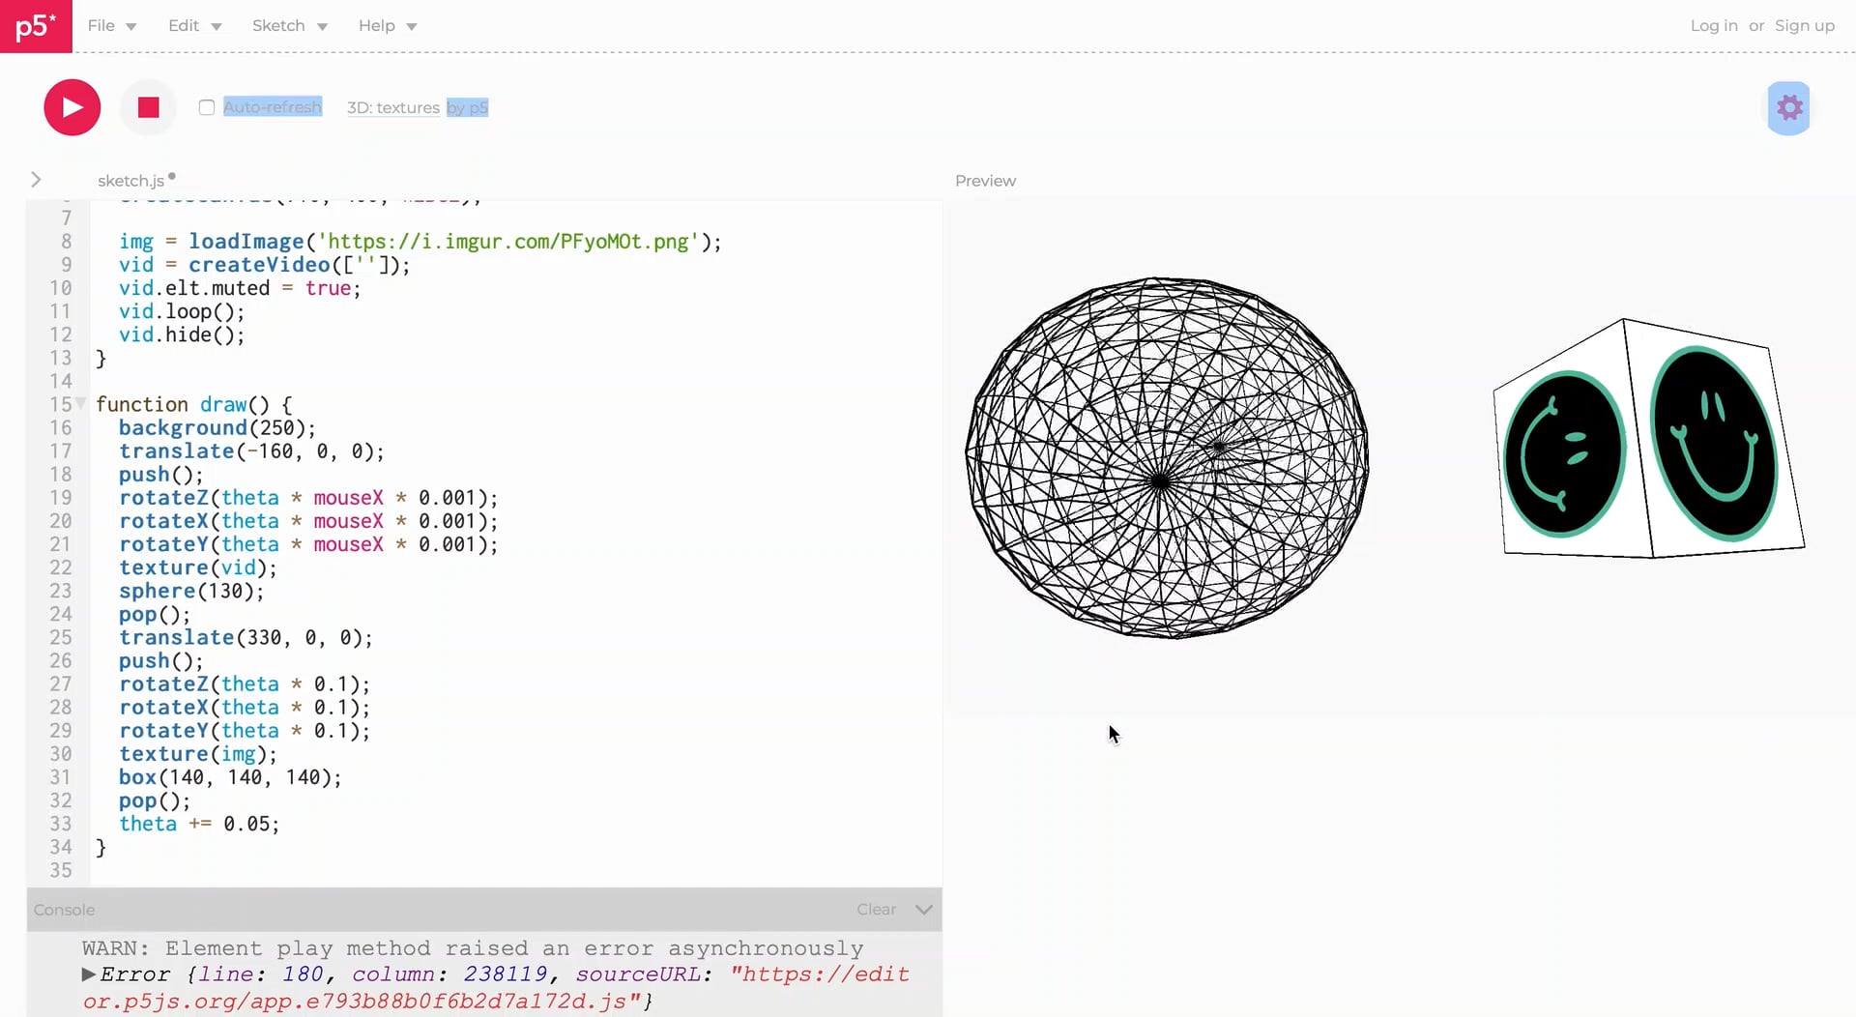
Task: Click 'translate(330, 0, 0);' code line
Action: [x=246, y=637]
